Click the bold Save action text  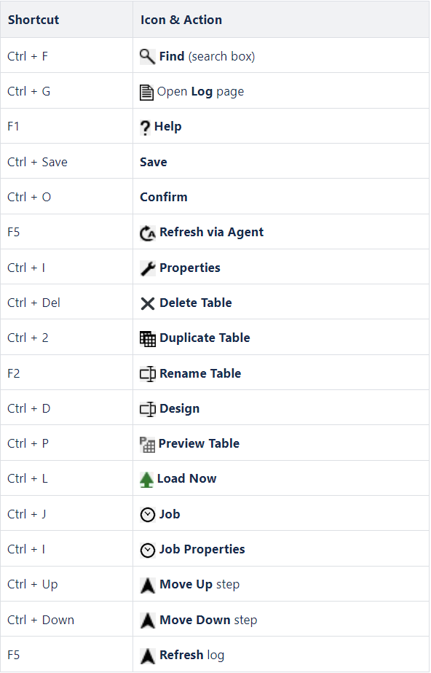pos(154,163)
